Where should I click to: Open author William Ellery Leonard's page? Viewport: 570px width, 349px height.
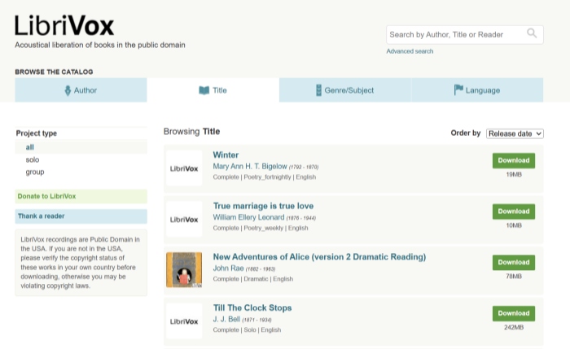tap(251, 217)
